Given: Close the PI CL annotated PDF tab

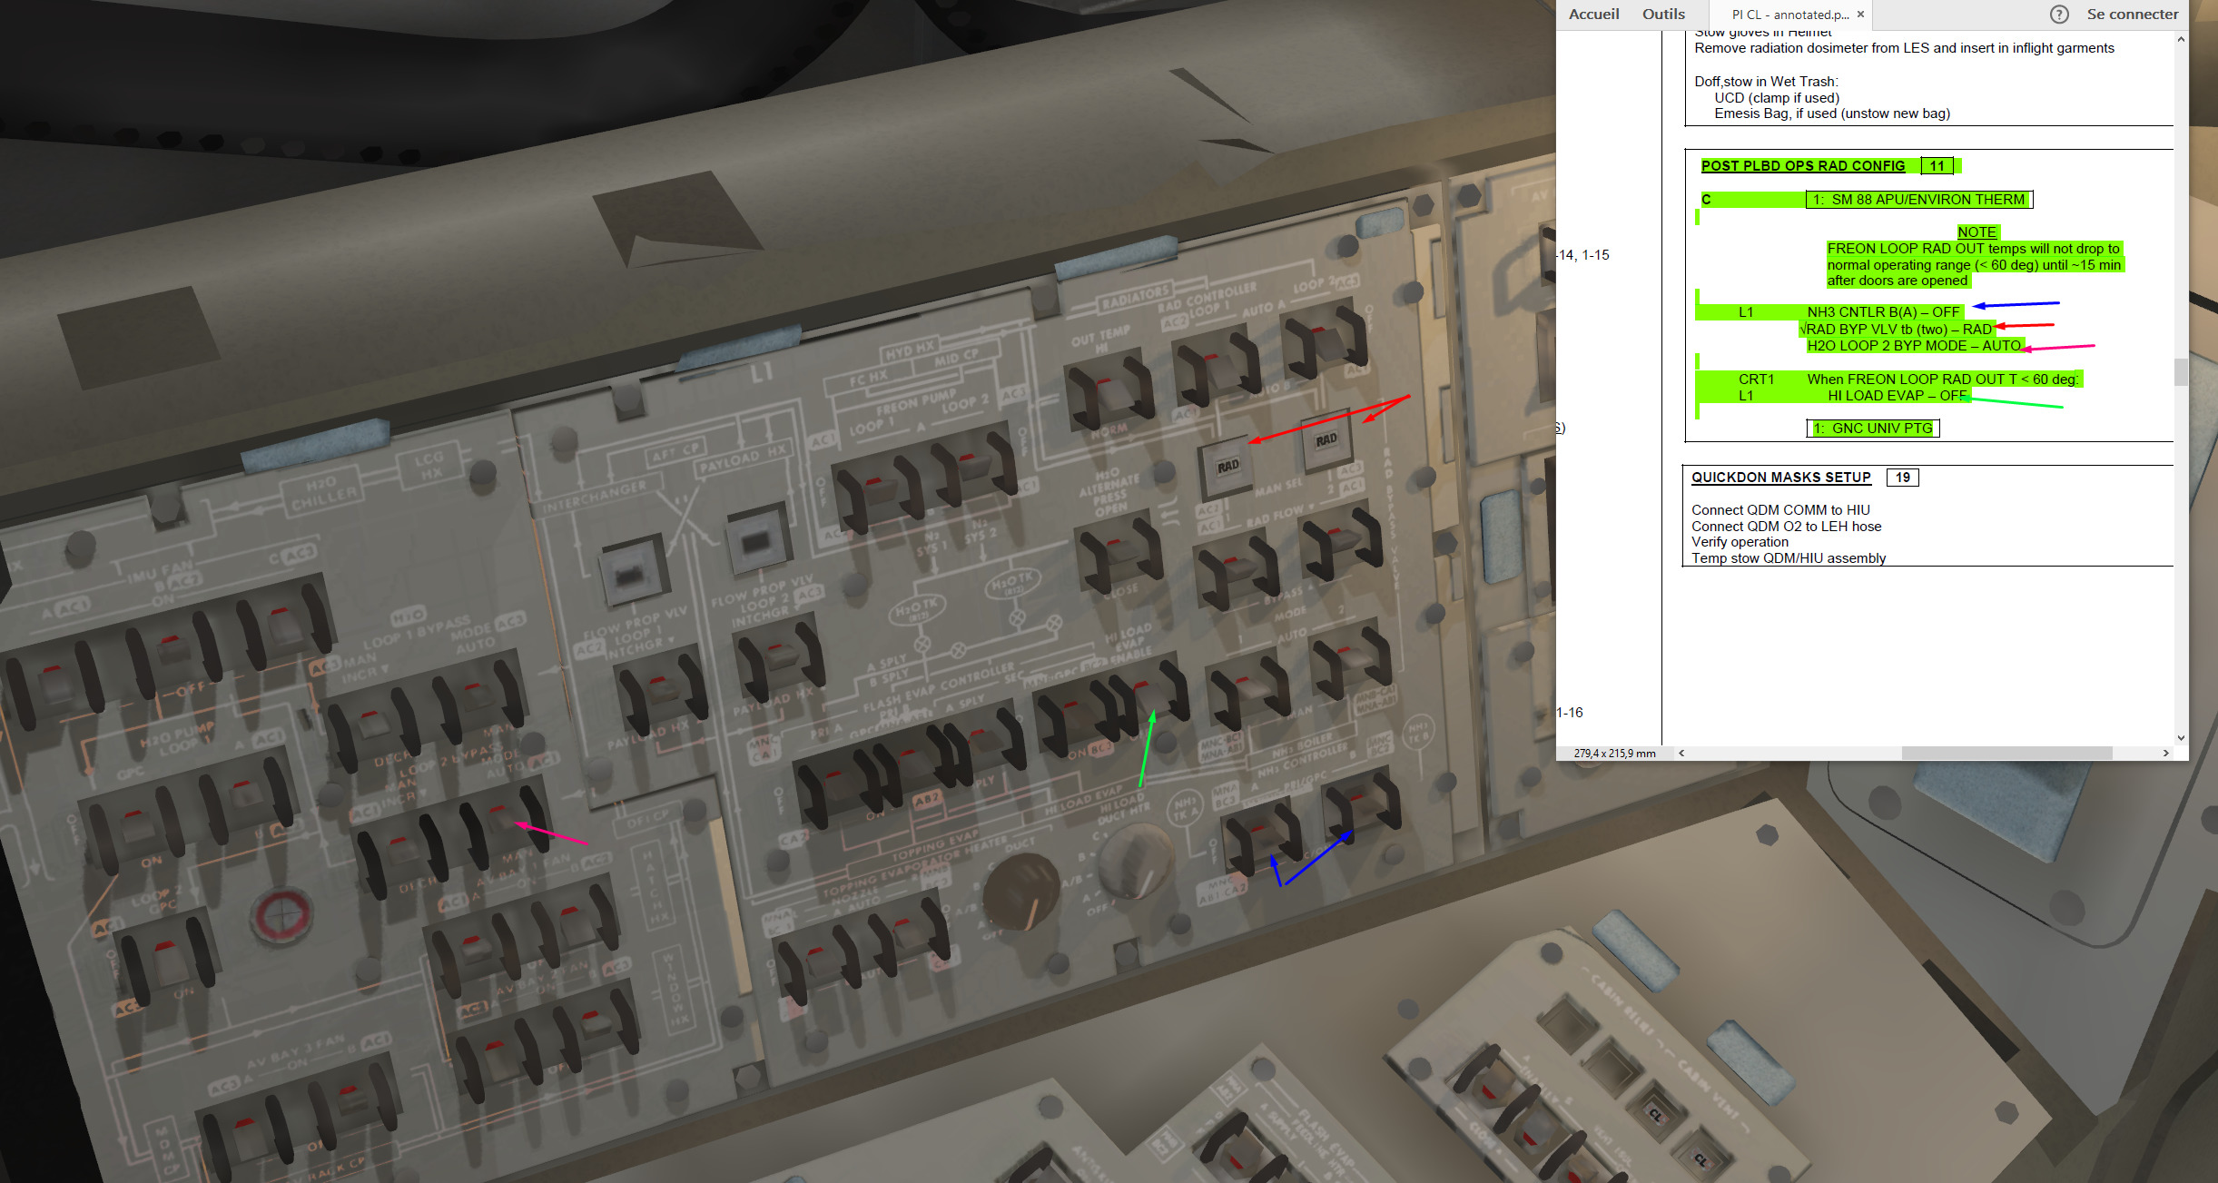Looking at the screenshot, I should tap(1860, 15).
